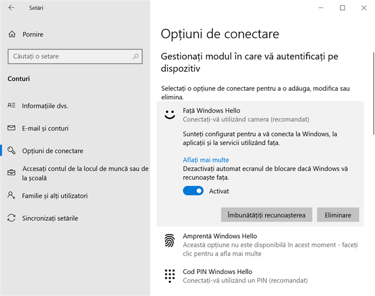The image size is (375, 296).
Task: Click the Căutați o setare search field
Action: (x=75, y=57)
